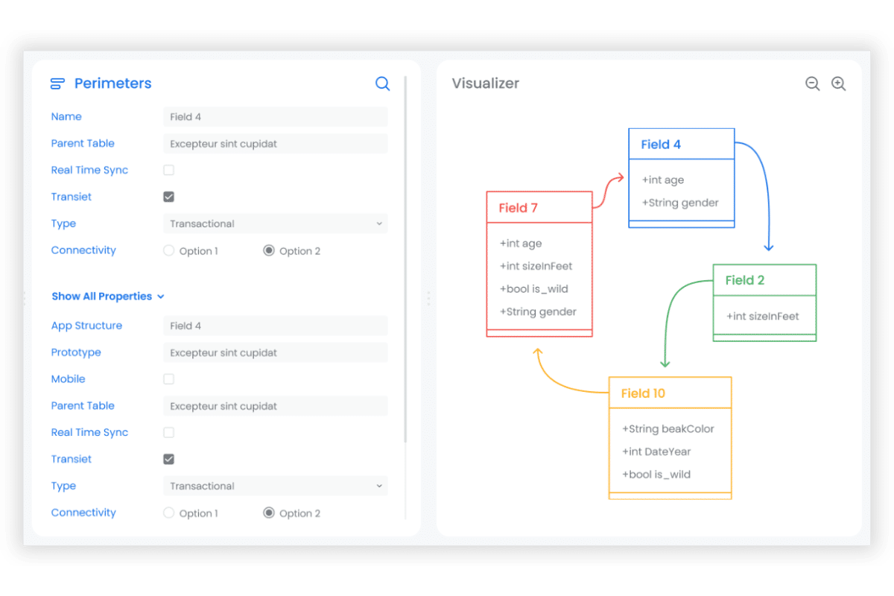Zoom out in the Visualizer
The width and height of the screenshot is (894, 596).
tap(812, 83)
